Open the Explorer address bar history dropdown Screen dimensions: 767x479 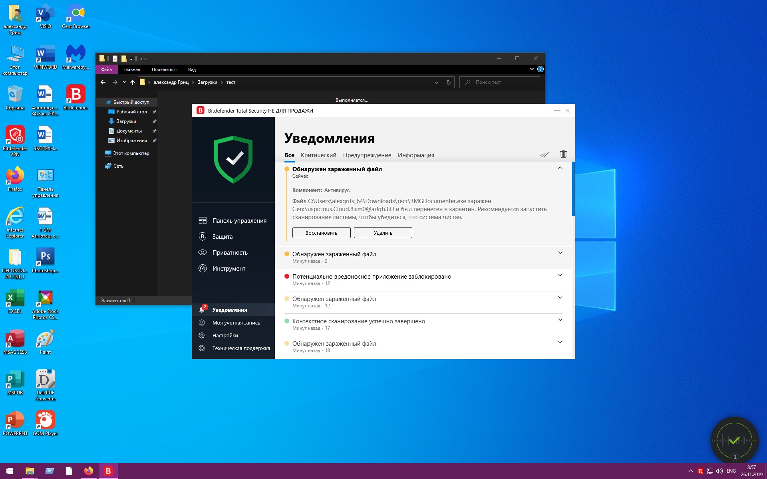point(436,83)
